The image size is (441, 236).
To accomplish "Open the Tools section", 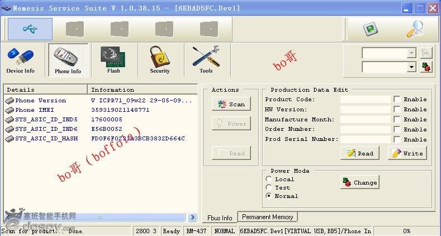I will (x=206, y=60).
